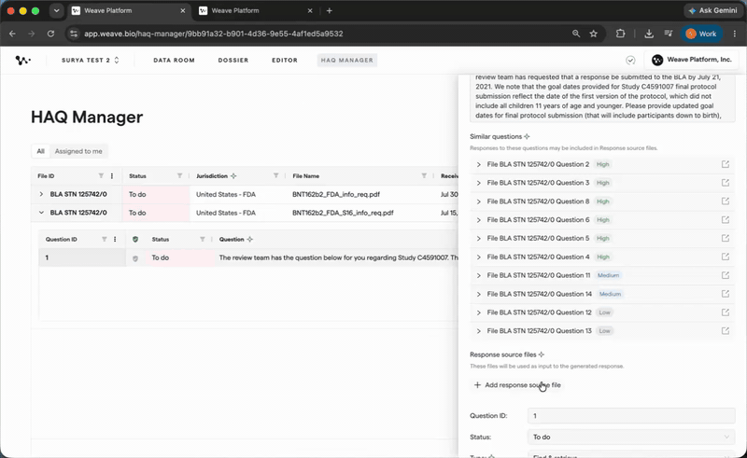Select the HAQ Manager tab
This screenshot has height=458, width=747.
click(346, 60)
